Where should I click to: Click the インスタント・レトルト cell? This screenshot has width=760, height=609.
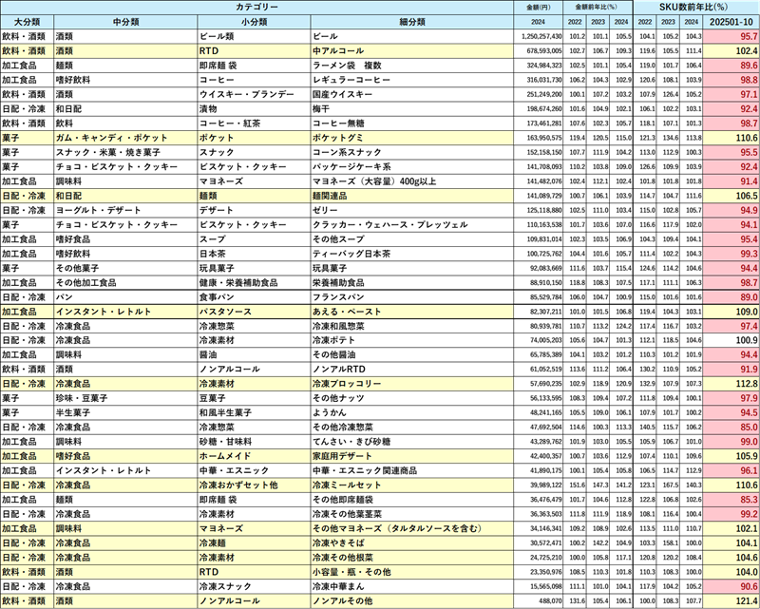tap(124, 312)
